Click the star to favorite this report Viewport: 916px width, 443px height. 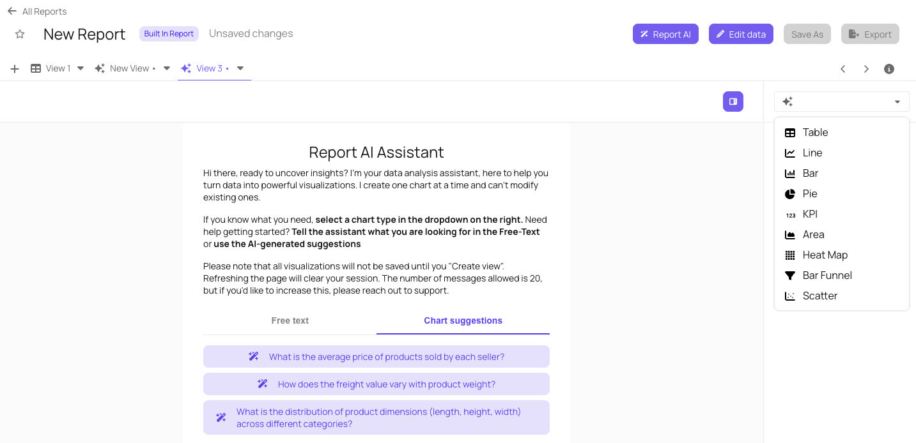point(19,34)
